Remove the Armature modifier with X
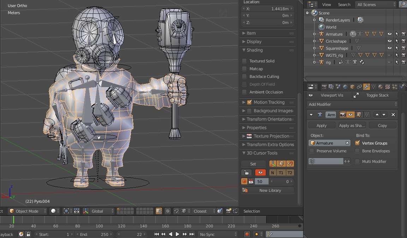Viewport: 407px width, 238px height. click(393, 115)
